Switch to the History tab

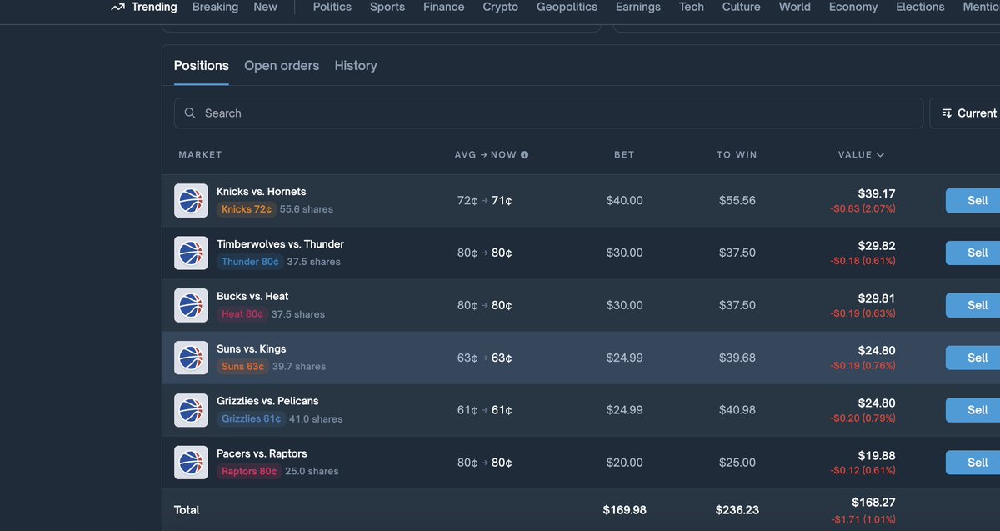[x=356, y=66]
